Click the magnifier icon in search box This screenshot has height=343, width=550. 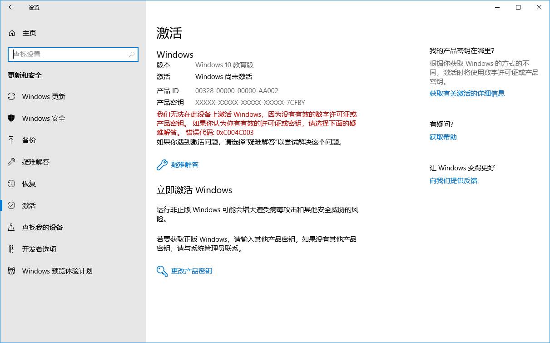click(132, 54)
